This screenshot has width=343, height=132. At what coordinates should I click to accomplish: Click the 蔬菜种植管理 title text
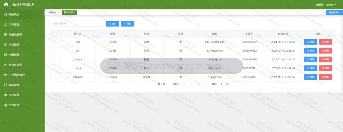coord(23,5)
